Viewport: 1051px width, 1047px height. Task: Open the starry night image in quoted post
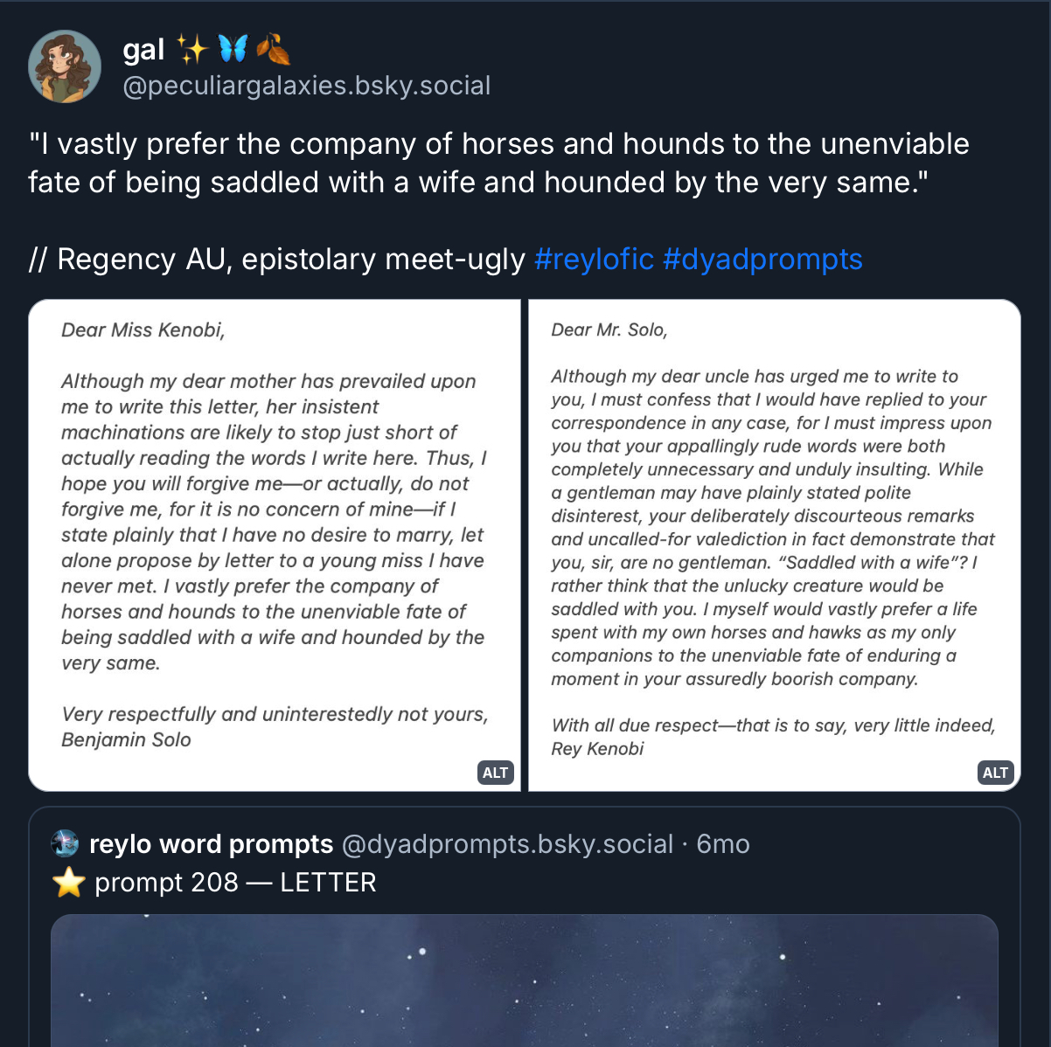[x=525, y=979]
